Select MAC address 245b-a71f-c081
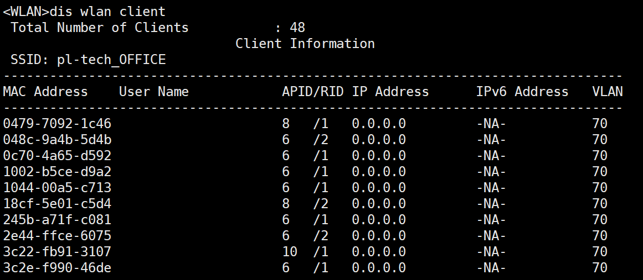This screenshot has width=643, height=280. click(57, 220)
